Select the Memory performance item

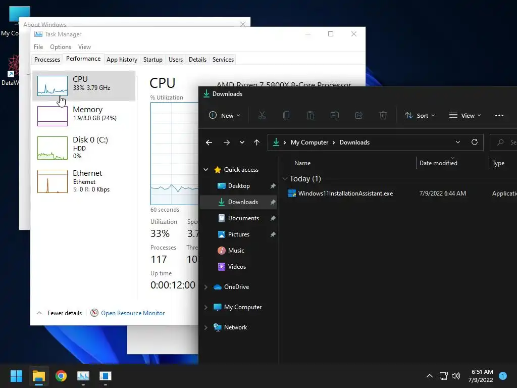(84, 116)
